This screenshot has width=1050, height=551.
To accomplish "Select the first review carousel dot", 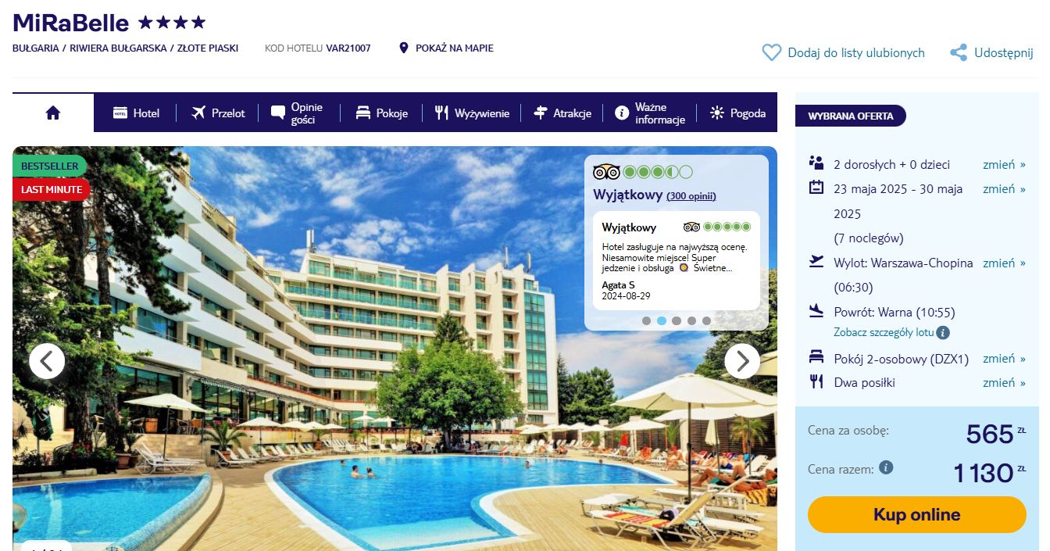I will click(x=646, y=320).
